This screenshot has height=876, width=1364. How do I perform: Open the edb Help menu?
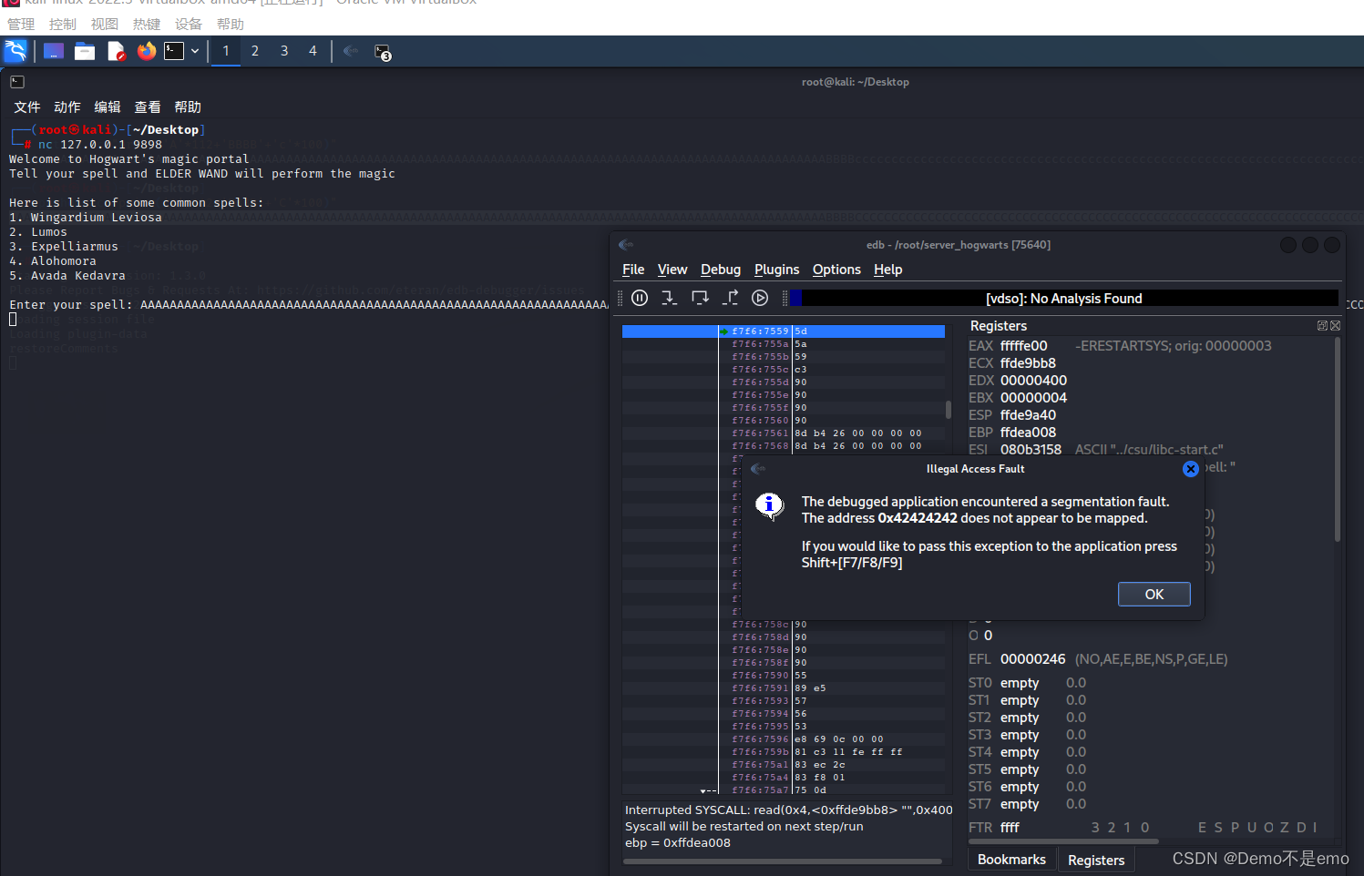(x=887, y=270)
